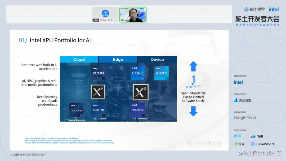
Task: Click the Xe logo in the Edge column
Action: [x=141, y=92]
